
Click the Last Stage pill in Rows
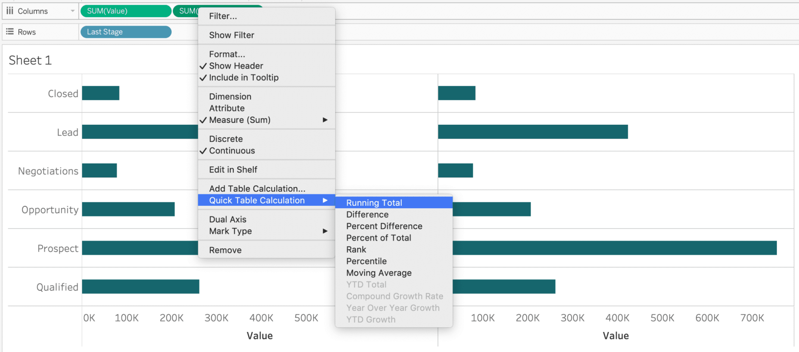point(126,32)
